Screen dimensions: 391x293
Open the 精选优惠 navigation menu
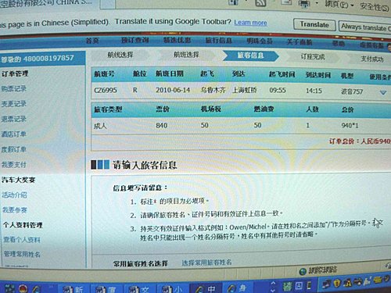tap(177, 40)
